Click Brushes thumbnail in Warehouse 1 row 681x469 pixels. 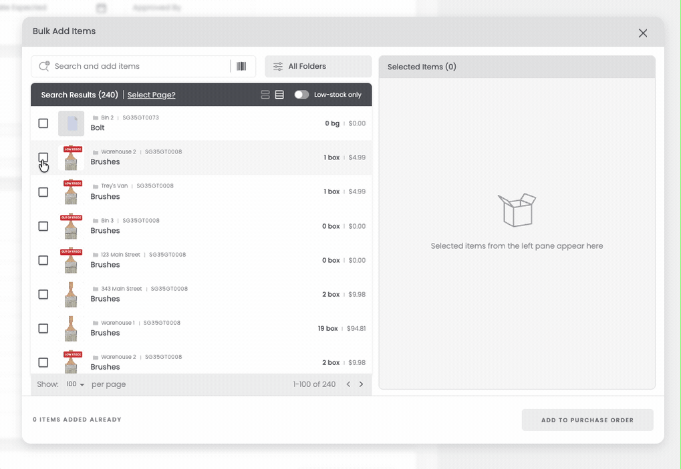(71, 328)
